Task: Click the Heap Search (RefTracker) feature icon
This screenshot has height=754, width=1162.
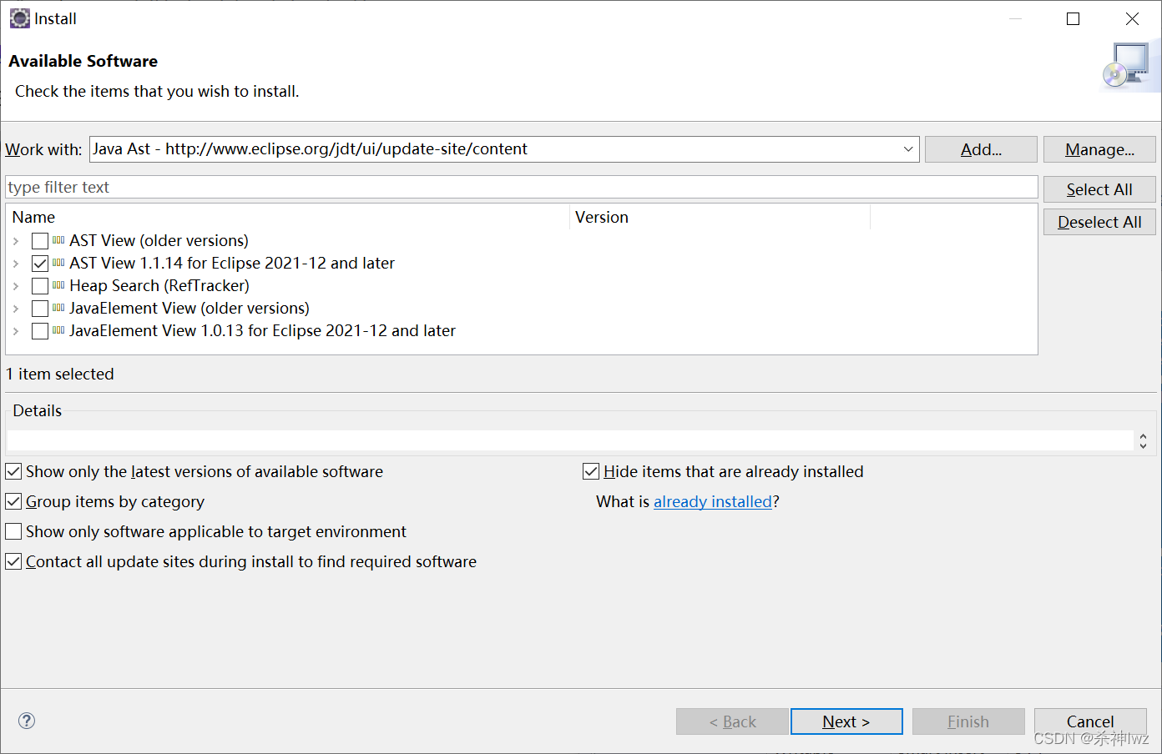Action: (57, 285)
